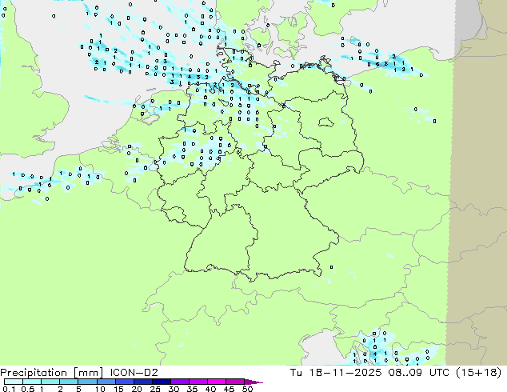507x392 pixels.
Task: Select the 25–30 mm dark navy legend swatch
Action: pyautogui.click(x=162, y=382)
